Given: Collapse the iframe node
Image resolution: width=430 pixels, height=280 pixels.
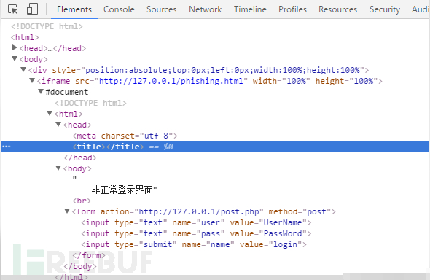Looking at the screenshot, I should tap(32, 81).
